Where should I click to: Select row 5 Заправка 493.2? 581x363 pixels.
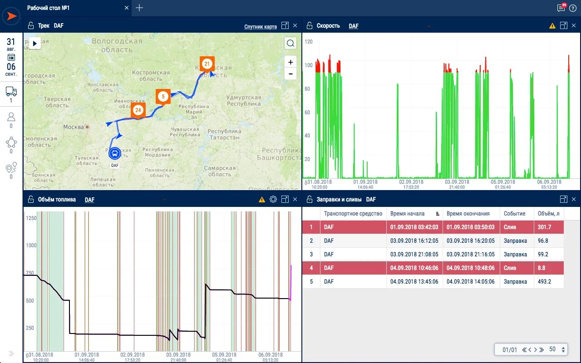pos(433,281)
